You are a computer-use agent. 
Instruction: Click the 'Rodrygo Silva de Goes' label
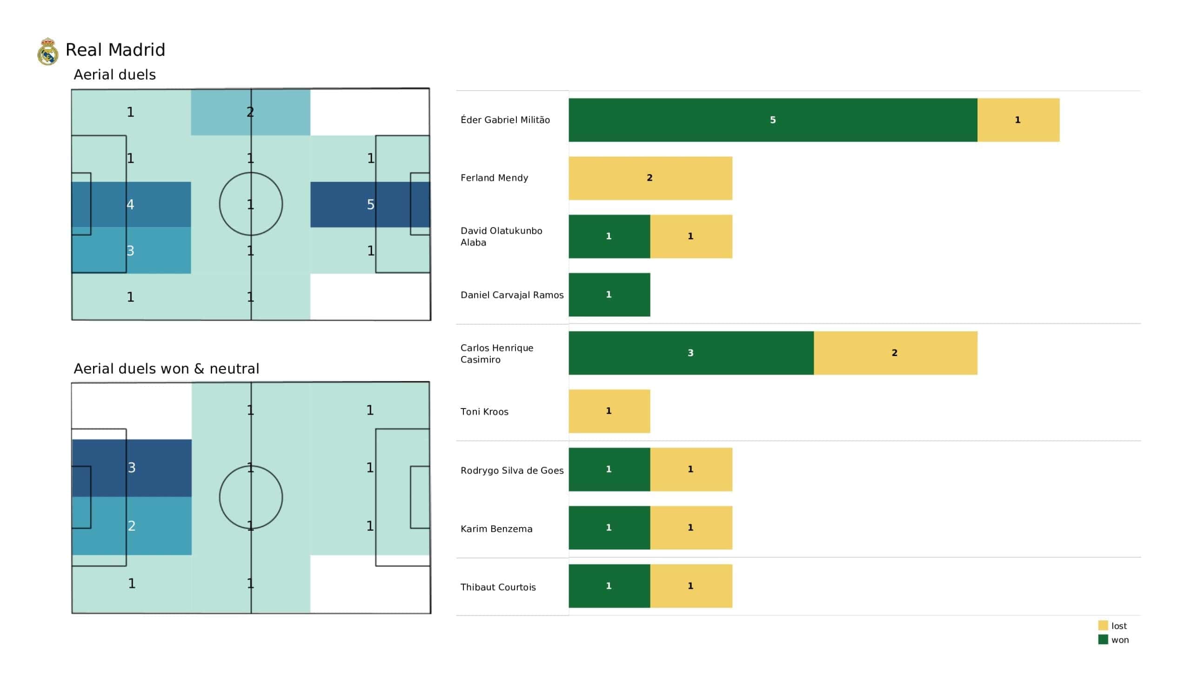(x=512, y=470)
